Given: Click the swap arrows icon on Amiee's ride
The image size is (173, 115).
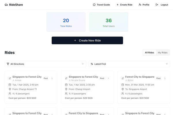Looking at the screenshot, I should tap(10, 78).
